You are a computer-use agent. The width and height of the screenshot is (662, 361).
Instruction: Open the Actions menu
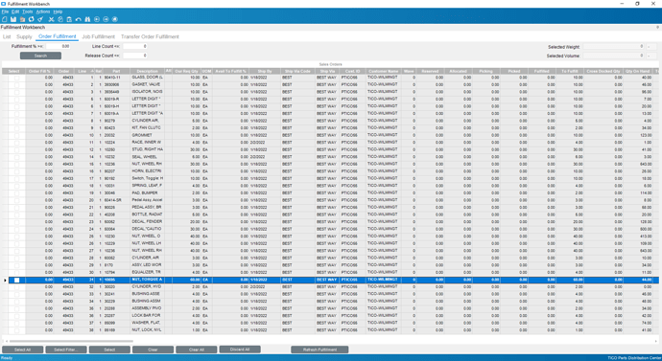pyautogui.click(x=43, y=11)
